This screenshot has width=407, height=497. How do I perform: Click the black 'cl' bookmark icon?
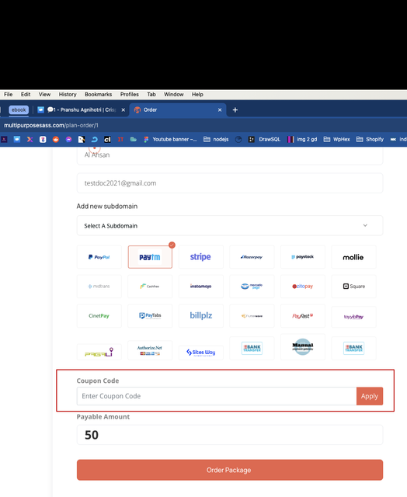tap(107, 140)
